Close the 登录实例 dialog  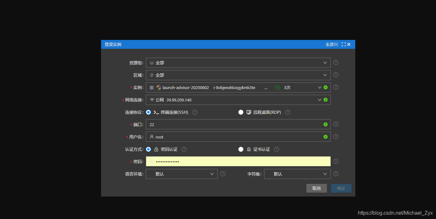point(349,44)
